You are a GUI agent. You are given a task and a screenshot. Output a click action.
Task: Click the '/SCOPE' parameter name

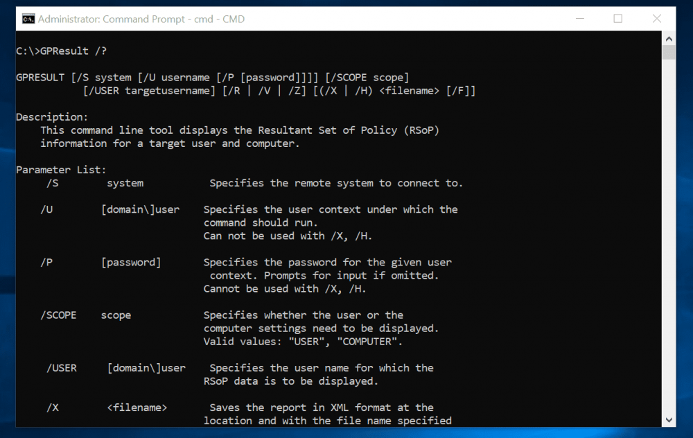click(x=58, y=315)
